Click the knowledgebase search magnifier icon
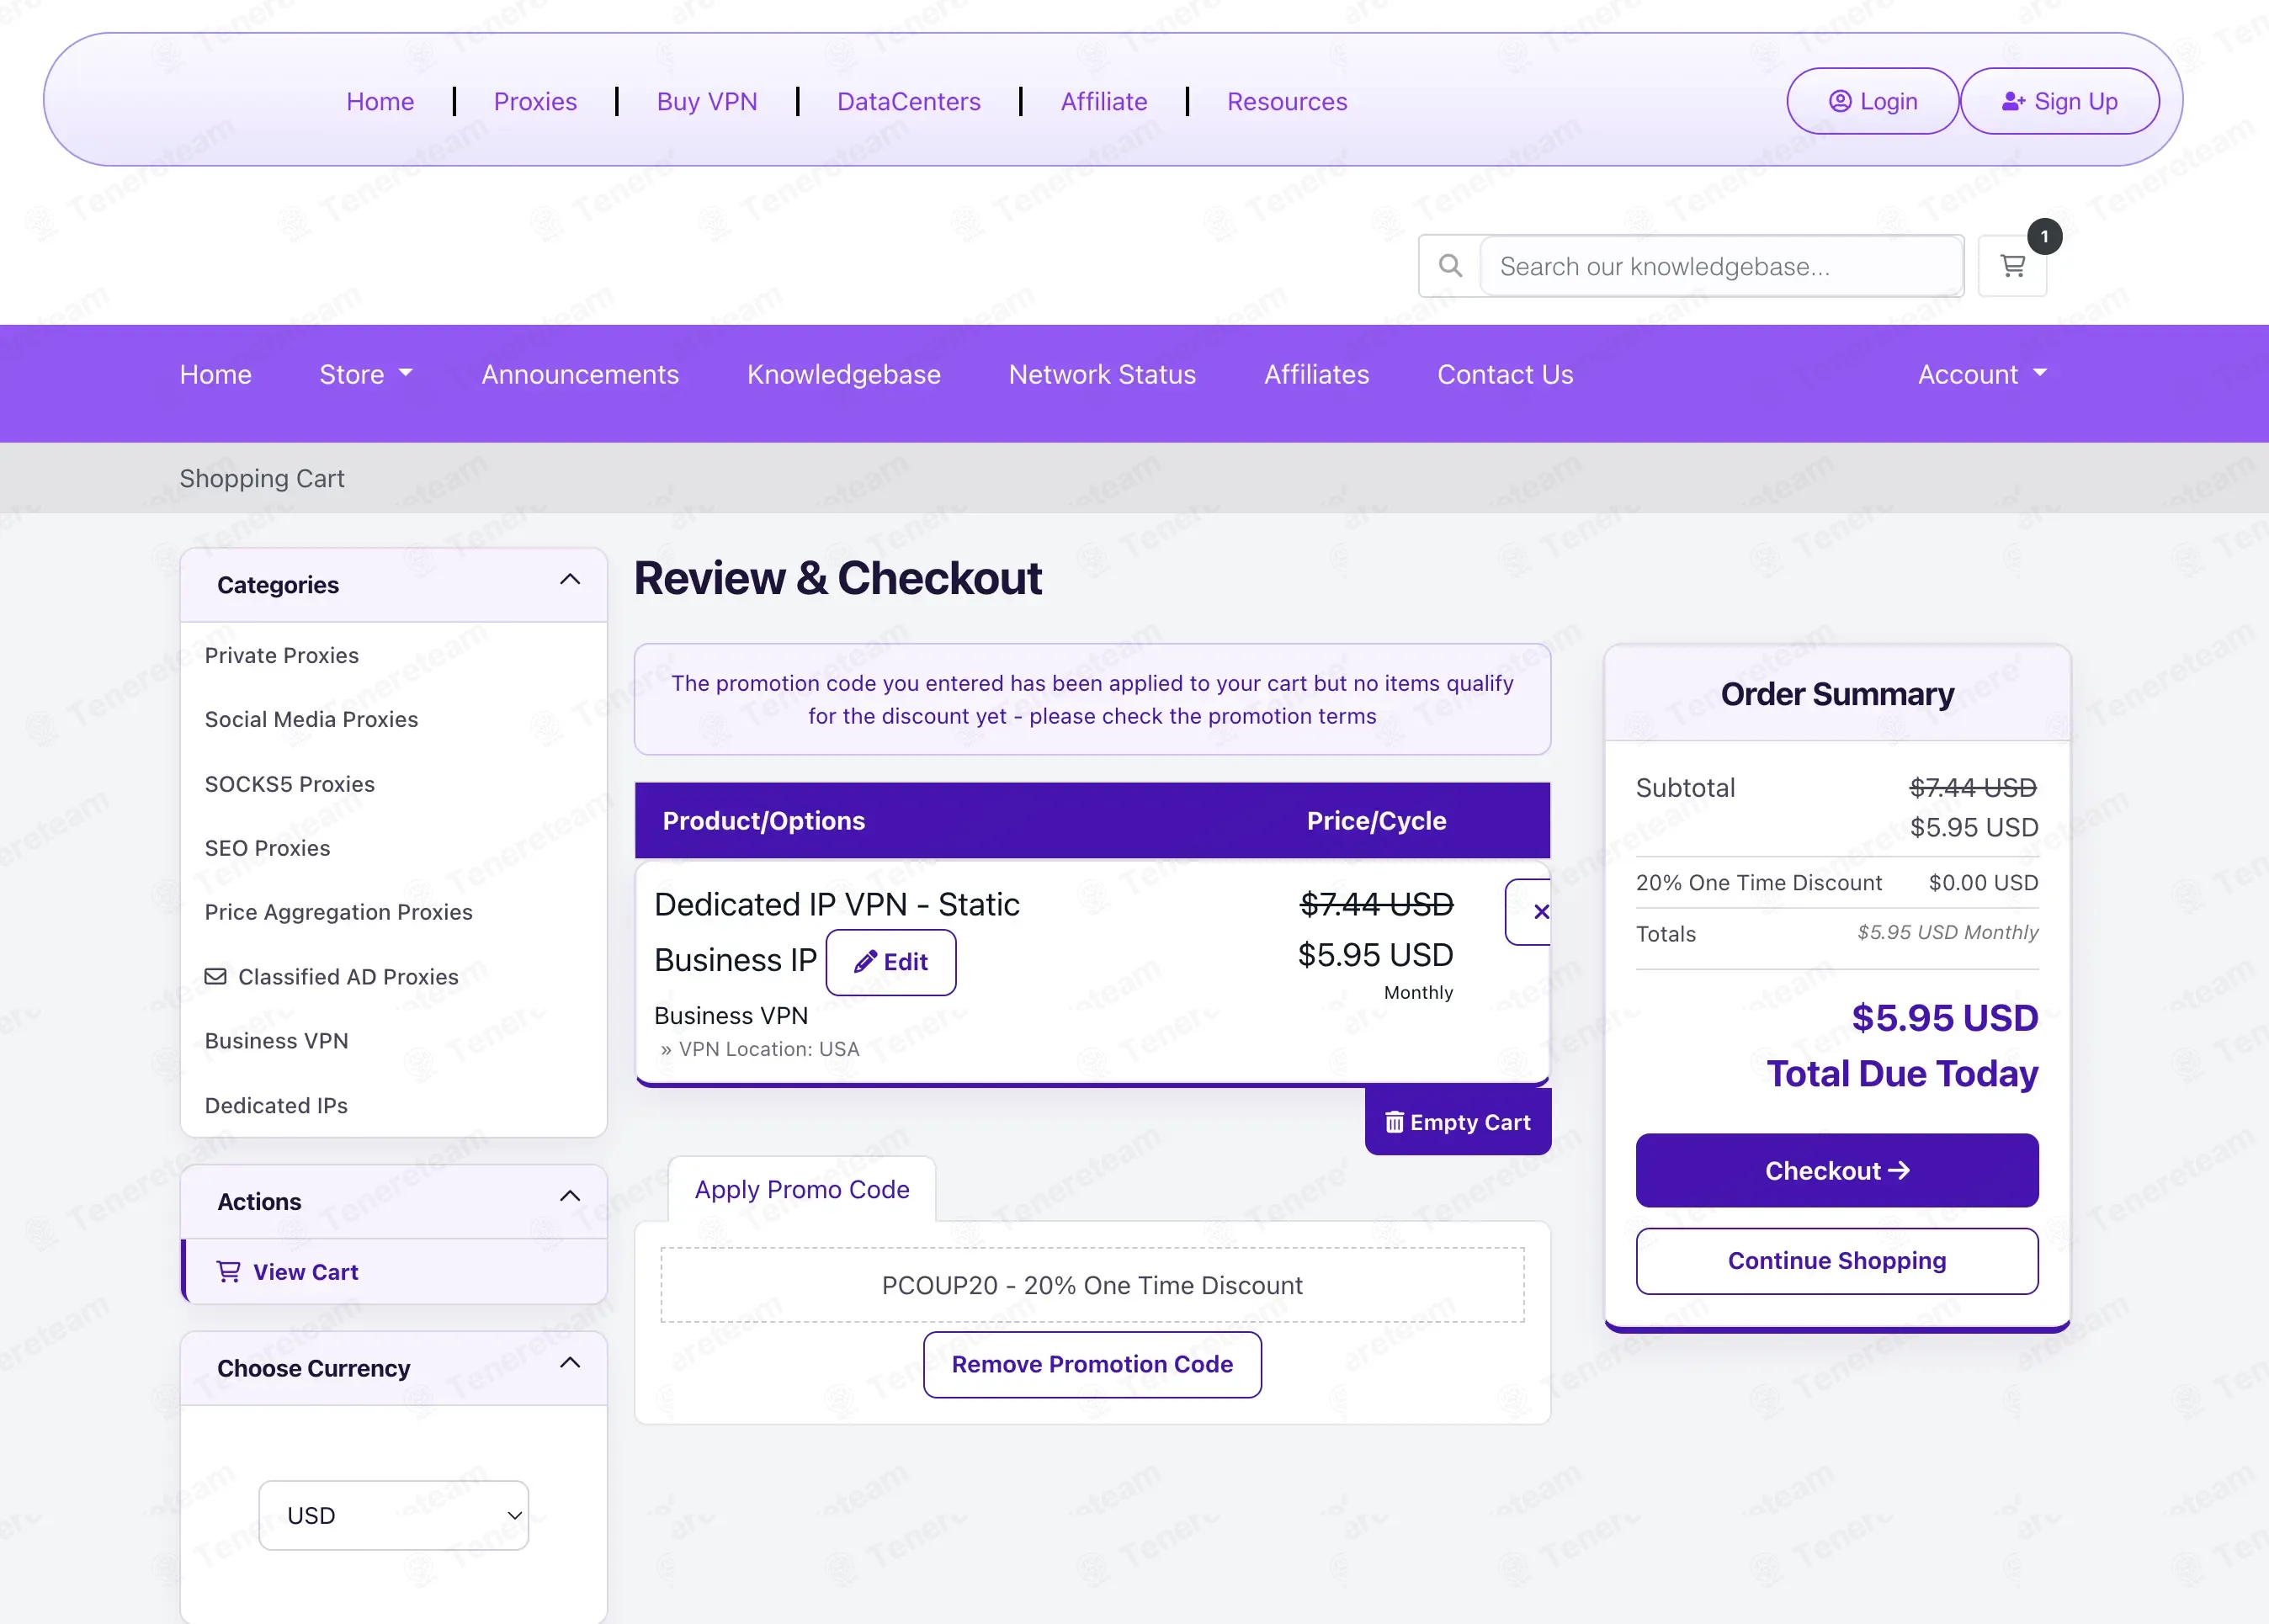Screen dimensions: 2269x1624 [x=1450, y=266]
